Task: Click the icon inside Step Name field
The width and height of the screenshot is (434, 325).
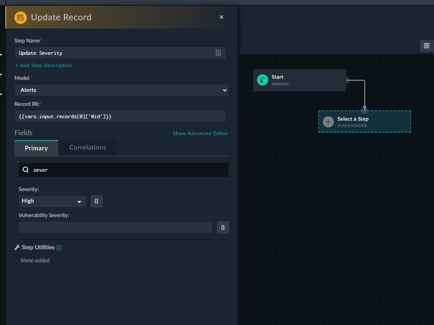Action: 218,53
